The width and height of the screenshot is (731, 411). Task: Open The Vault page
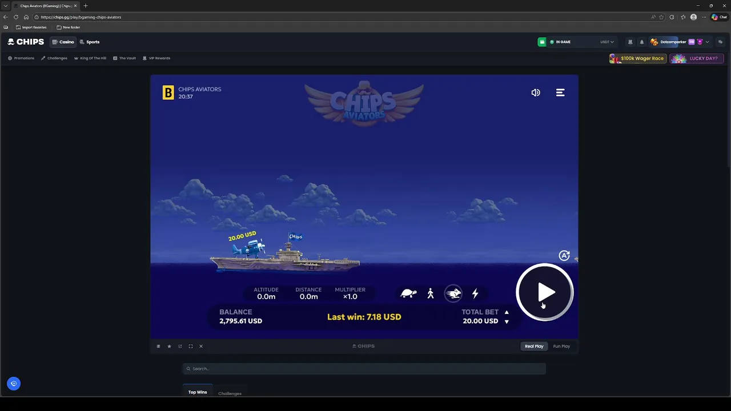124,58
